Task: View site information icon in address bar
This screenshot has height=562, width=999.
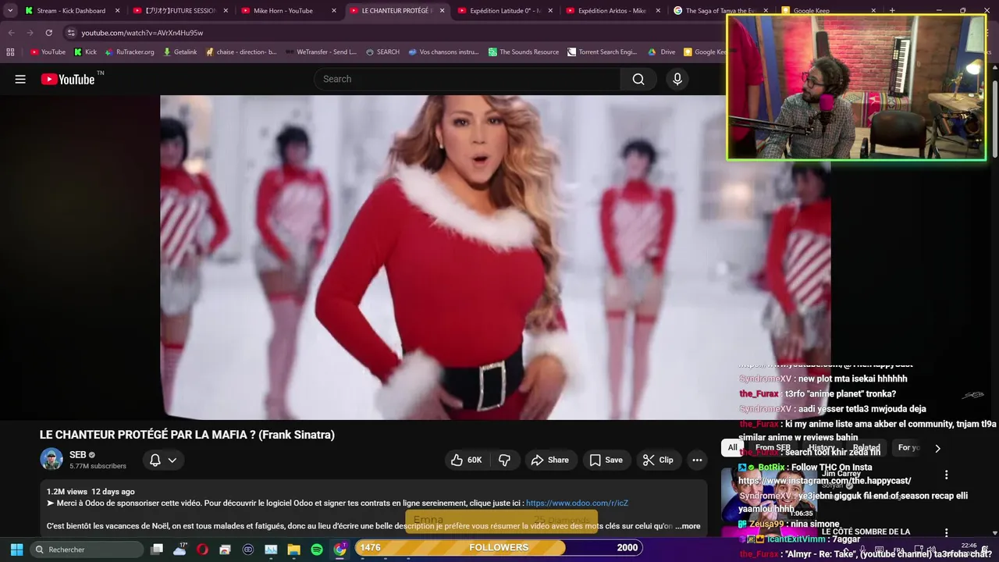Action: 71,33
